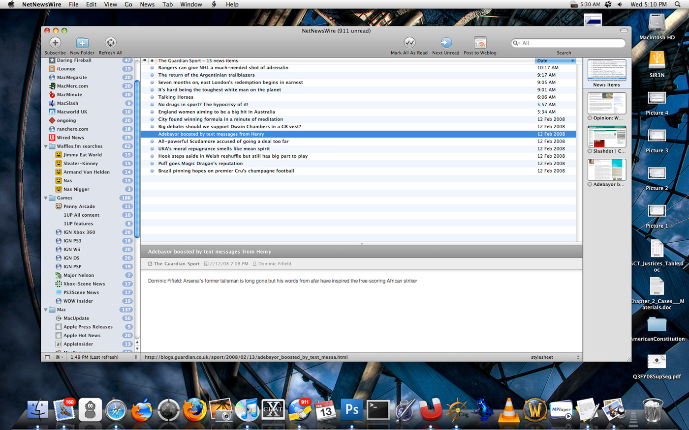Jump to Next Unread item
689x430 pixels.
[x=445, y=43]
